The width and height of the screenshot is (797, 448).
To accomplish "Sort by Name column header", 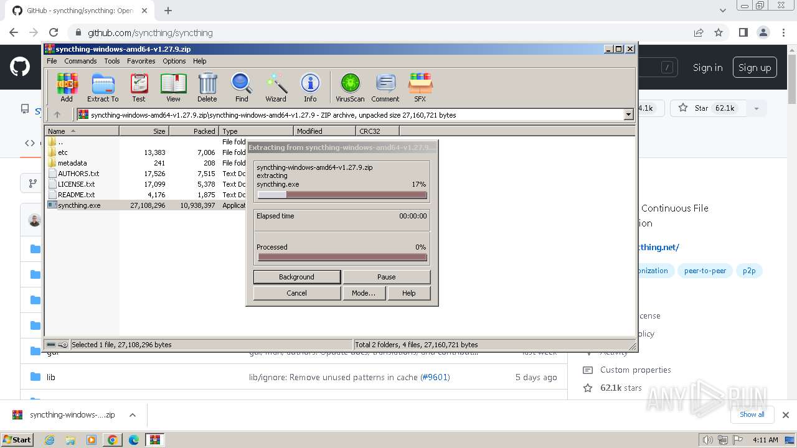I will coord(82,131).
